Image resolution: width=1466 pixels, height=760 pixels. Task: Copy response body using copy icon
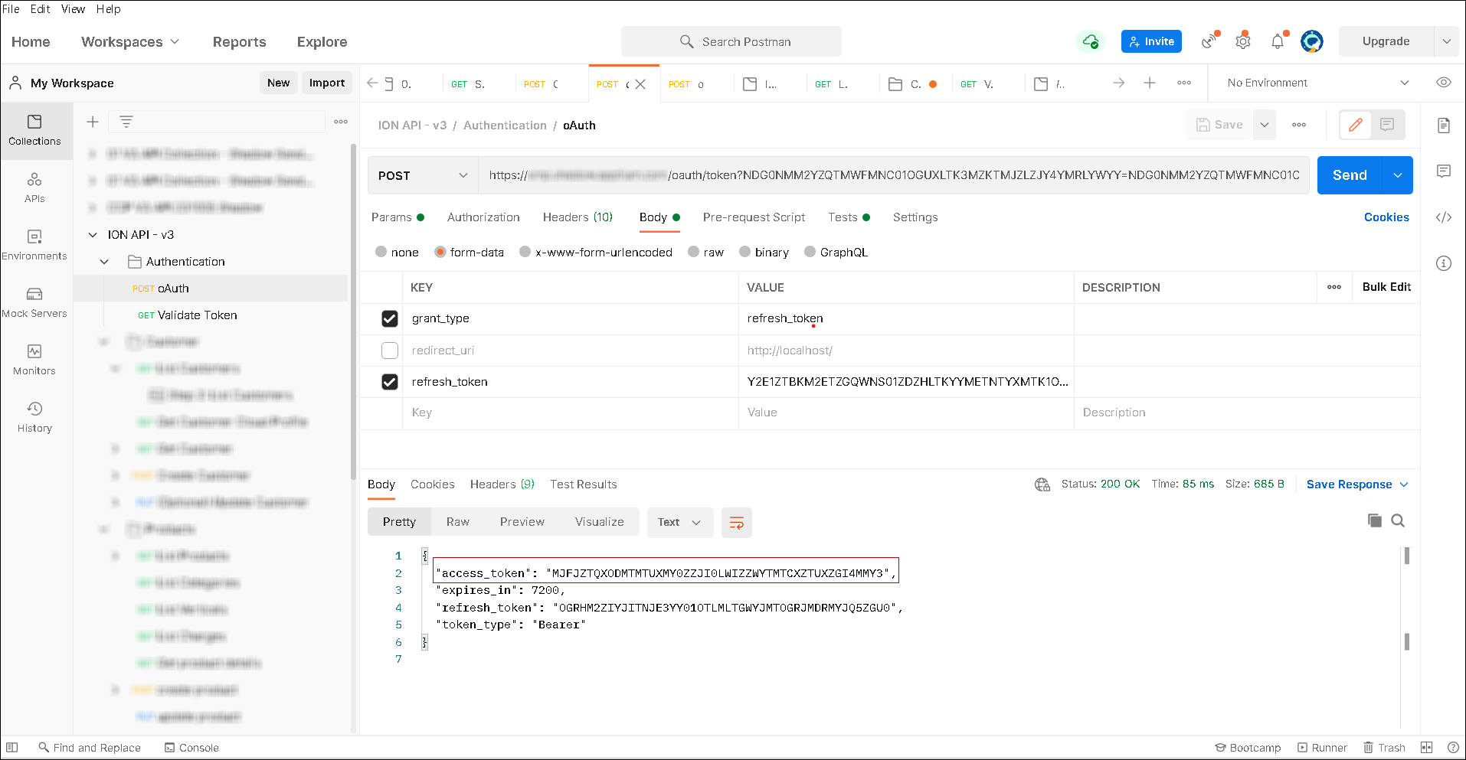[x=1375, y=521]
